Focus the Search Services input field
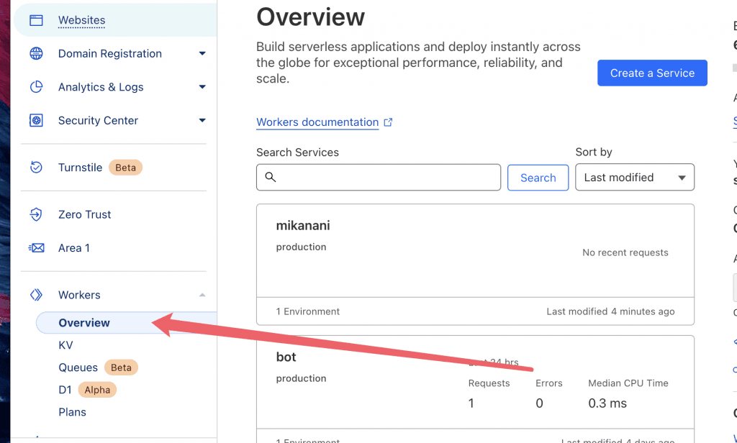 point(379,177)
